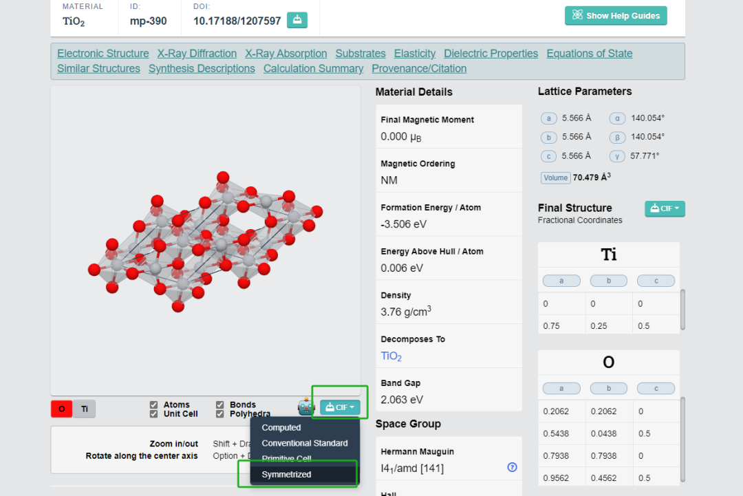This screenshot has width=743, height=496.
Task: Click the red O element color swatch
Action: point(62,409)
